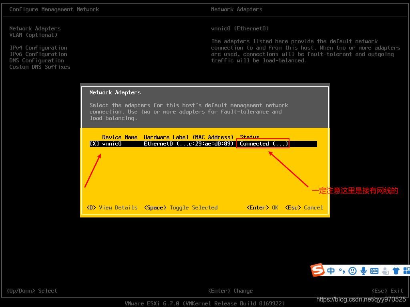Select VLAN (optional) menu entry
410x307 pixels.
point(33,35)
